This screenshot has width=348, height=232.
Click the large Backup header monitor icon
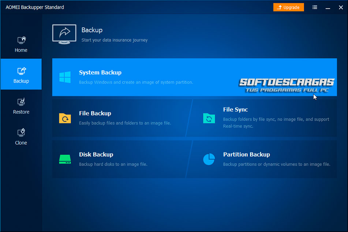(x=64, y=34)
